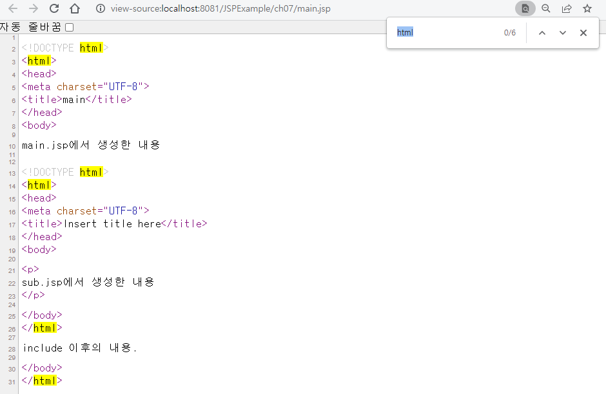Click text 'main.jsp에서 생성한 내용'

pos(91,145)
